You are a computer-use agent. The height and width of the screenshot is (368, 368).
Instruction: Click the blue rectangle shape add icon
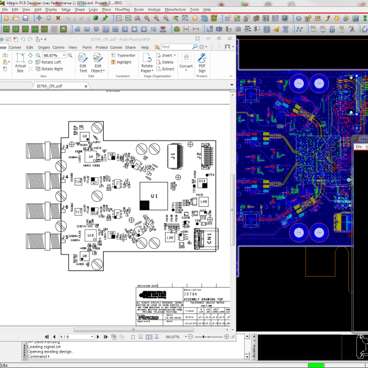coord(87,29)
